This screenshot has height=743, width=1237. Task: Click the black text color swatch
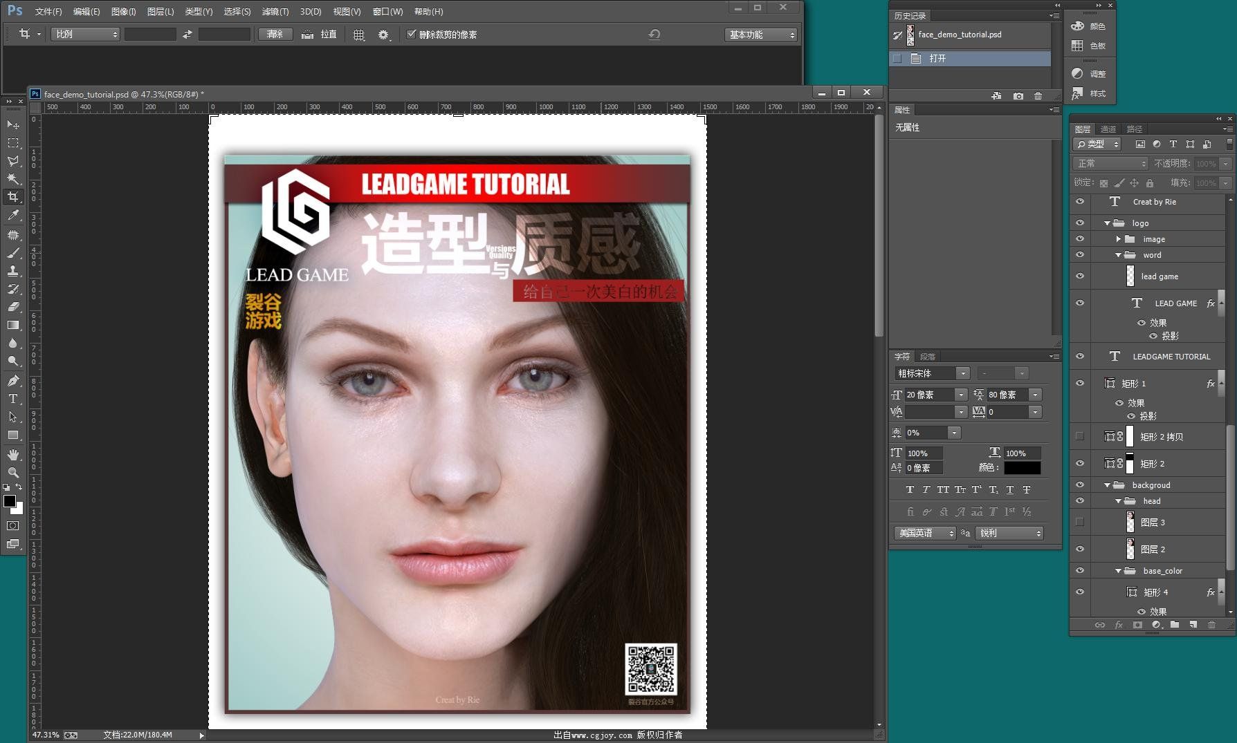coord(1022,468)
